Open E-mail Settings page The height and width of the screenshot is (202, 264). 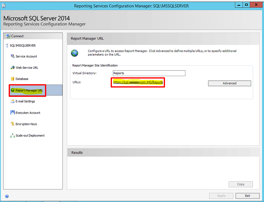(x=25, y=101)
